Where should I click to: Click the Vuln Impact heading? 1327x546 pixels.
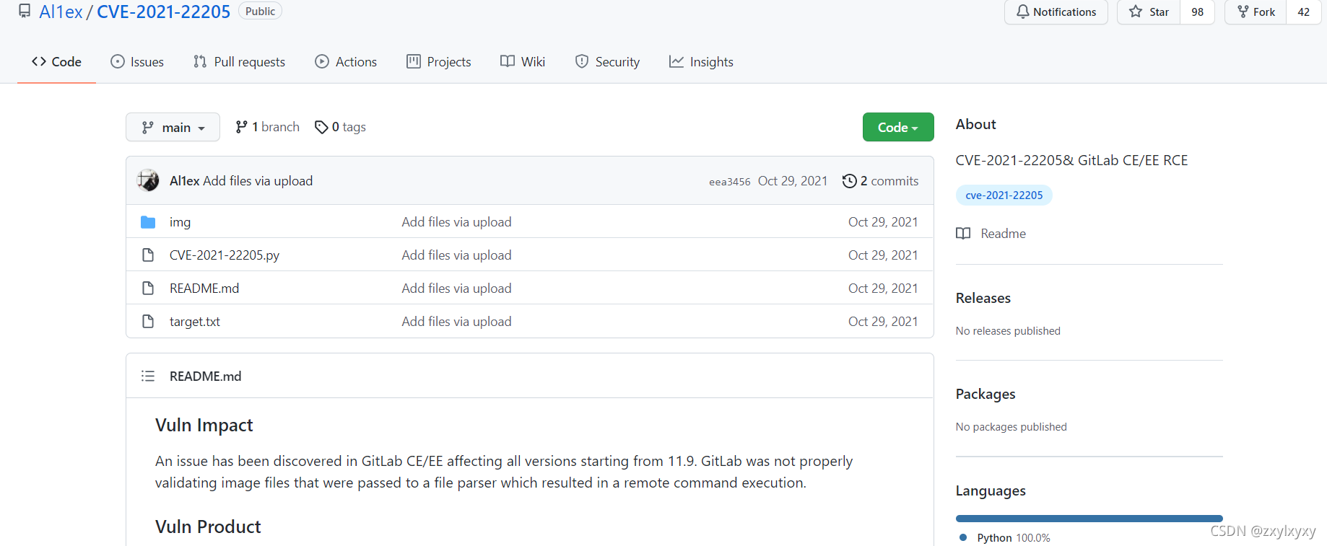pyautogui.click(x=204, y=426)
